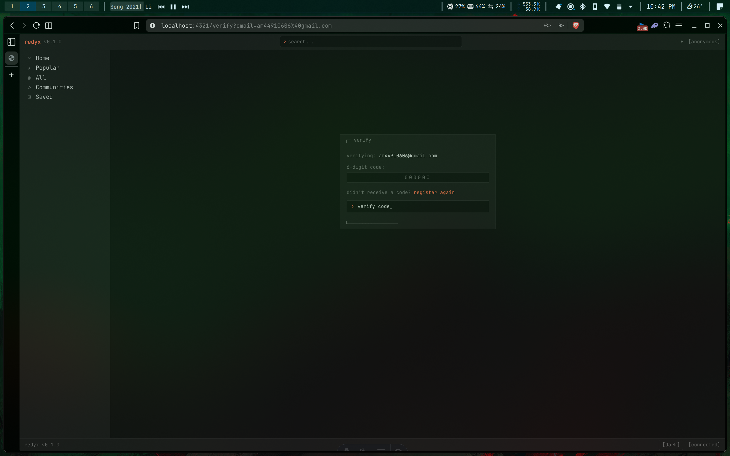Click the browser reload icon
730x456 pixels.
[36, 26]
